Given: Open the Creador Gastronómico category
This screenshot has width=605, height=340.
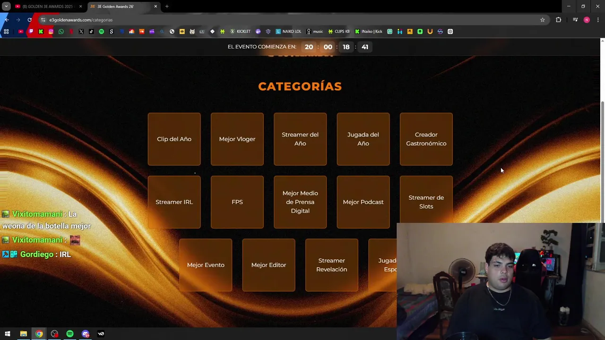Looking at the screenshot, I should click(x=426, y=139).
